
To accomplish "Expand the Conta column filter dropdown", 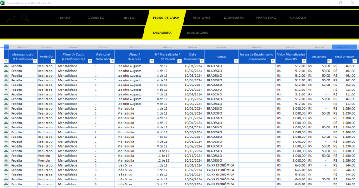I will (235, 61).
